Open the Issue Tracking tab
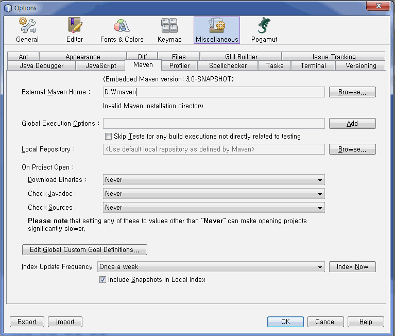 334,57
